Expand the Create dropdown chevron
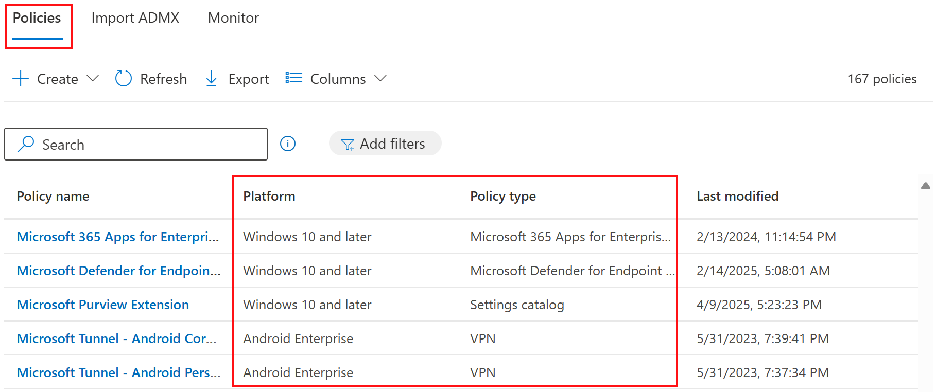 coord(93,78)
